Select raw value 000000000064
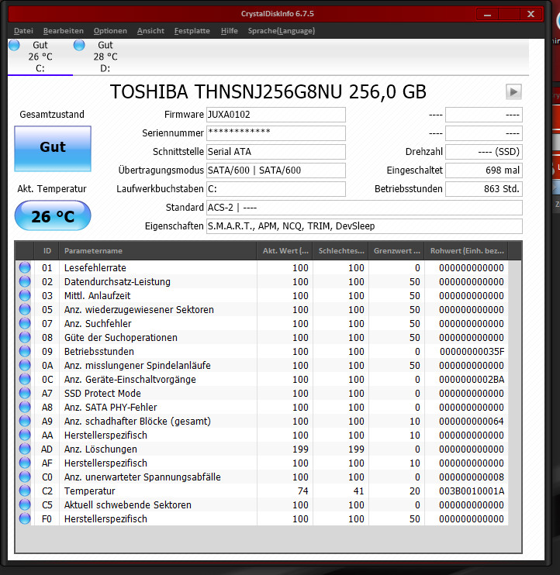 pyautogui.click(x=472, y=422)
